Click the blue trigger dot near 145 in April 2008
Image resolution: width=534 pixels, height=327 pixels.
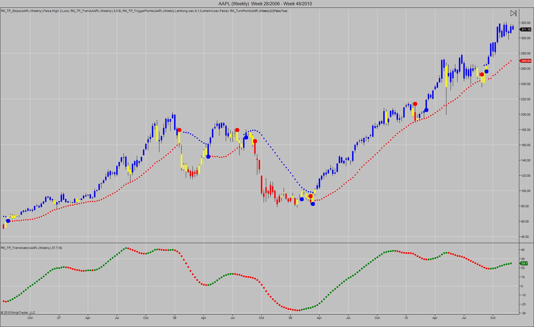pos(208,157)
